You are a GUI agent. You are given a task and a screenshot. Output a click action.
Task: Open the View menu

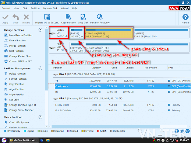pos(16,8)
